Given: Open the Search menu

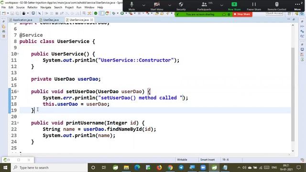Looking at the screenshot, I should coord(58,8).
